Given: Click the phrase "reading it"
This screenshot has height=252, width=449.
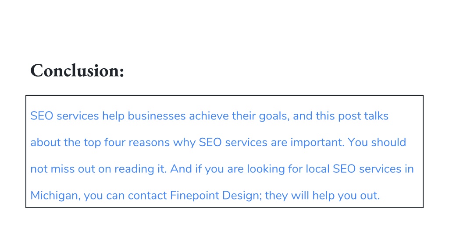Looking at the screenshot, I should click(x=140, y=169).
